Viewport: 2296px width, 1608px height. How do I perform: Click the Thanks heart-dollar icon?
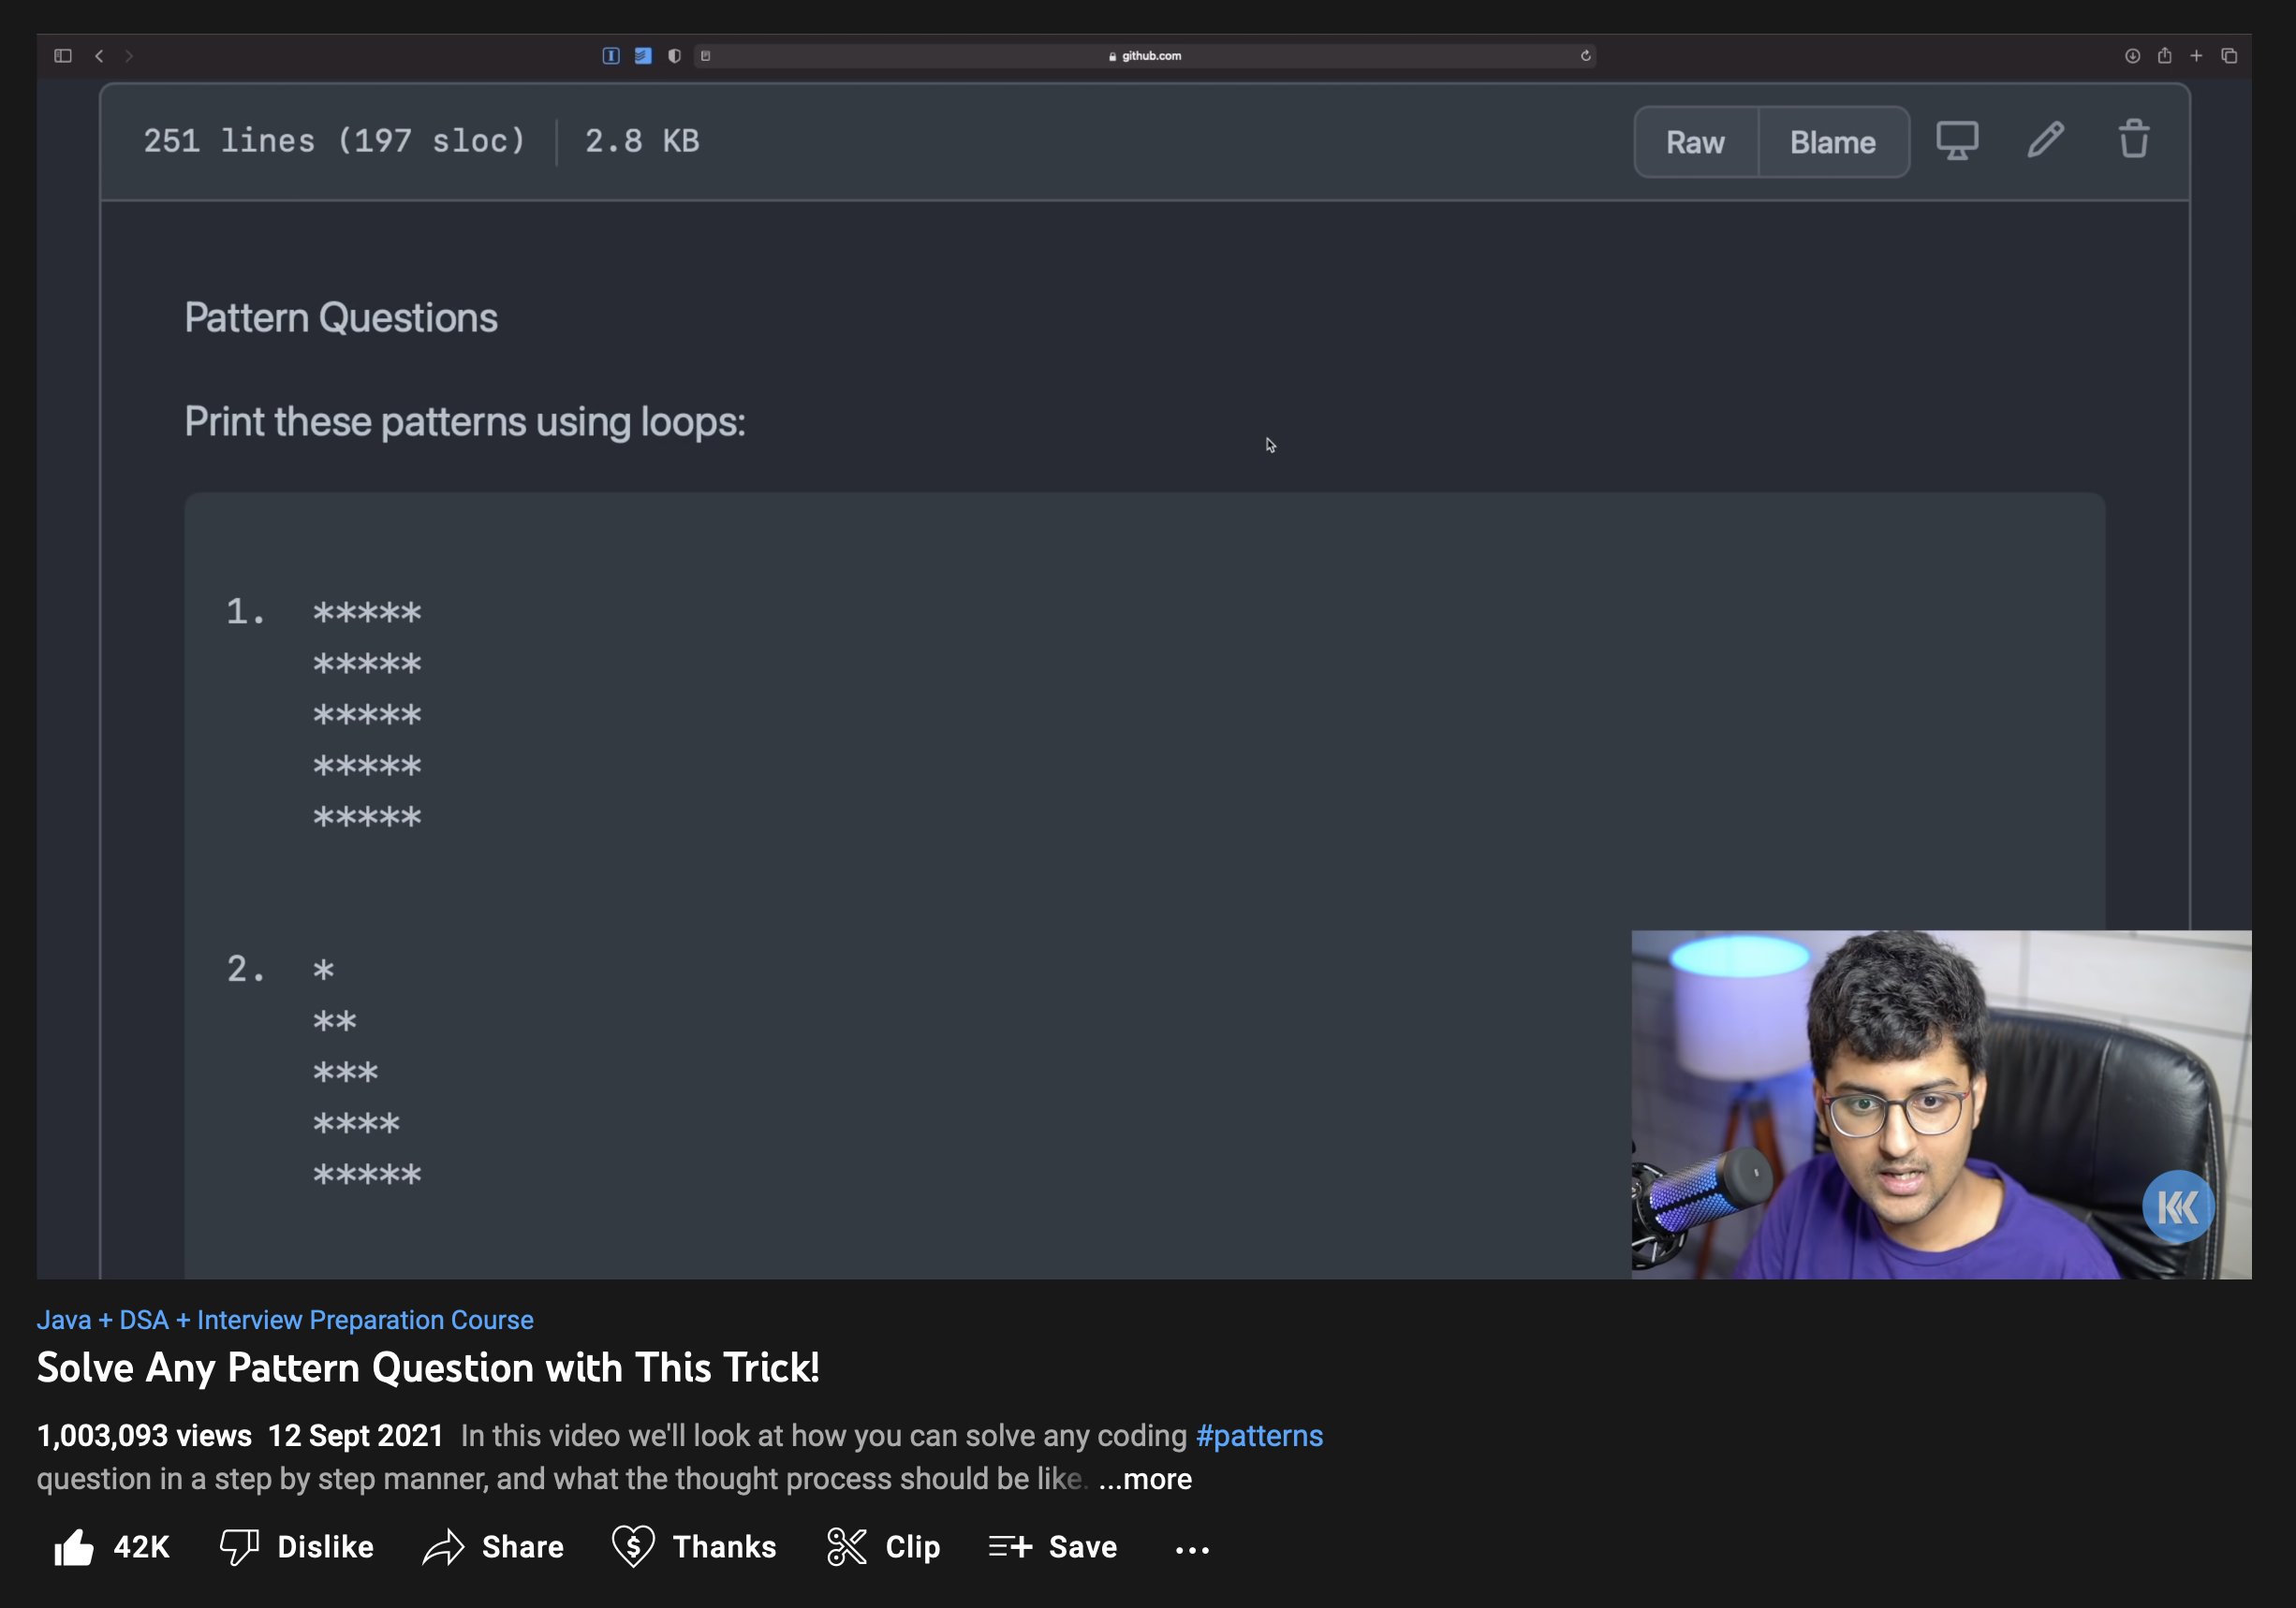coord(633,1547)
